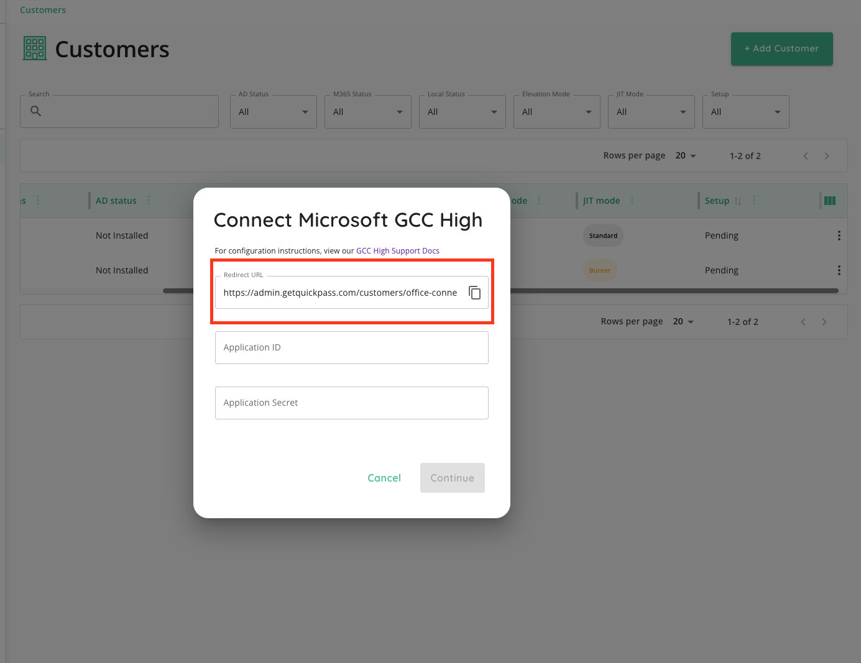Screen dimensions: 861x663
Task: Open row actions menu for Standard row
Action: point(839,235)
